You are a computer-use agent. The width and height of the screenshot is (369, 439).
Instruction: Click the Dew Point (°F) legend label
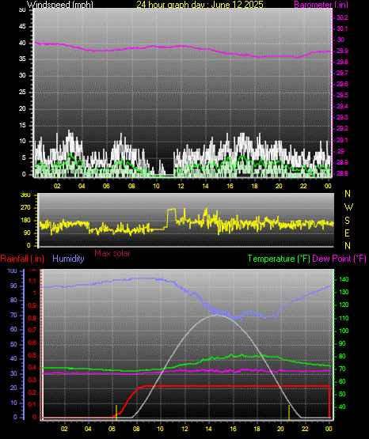pos(339,259)
